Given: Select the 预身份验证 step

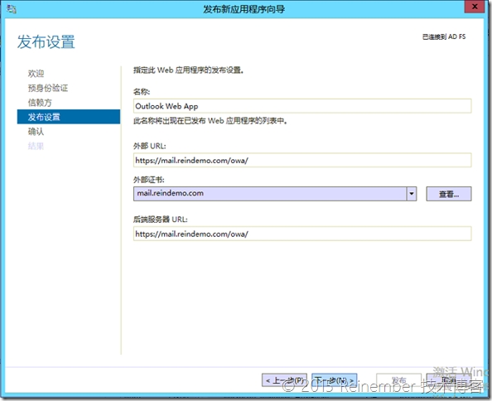Looking at the screenshot, I should [48, 88].
